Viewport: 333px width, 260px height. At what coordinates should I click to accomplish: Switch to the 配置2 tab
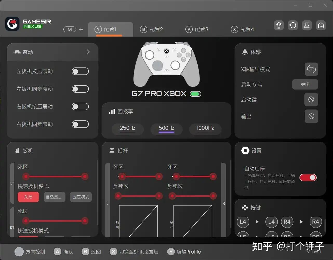click(x=152, y=29)
